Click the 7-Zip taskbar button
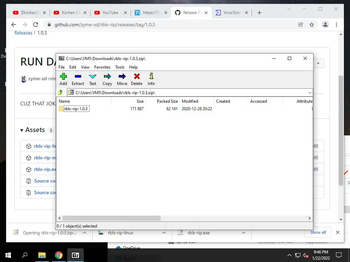The width and height of the screenshot is (350, 262). [x=75, y=255]
